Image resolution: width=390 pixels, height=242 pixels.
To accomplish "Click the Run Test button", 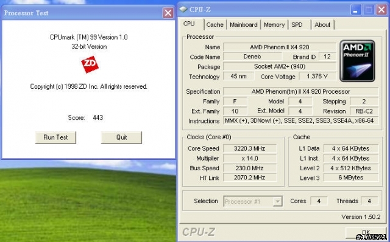I will [x=55, y=137].
